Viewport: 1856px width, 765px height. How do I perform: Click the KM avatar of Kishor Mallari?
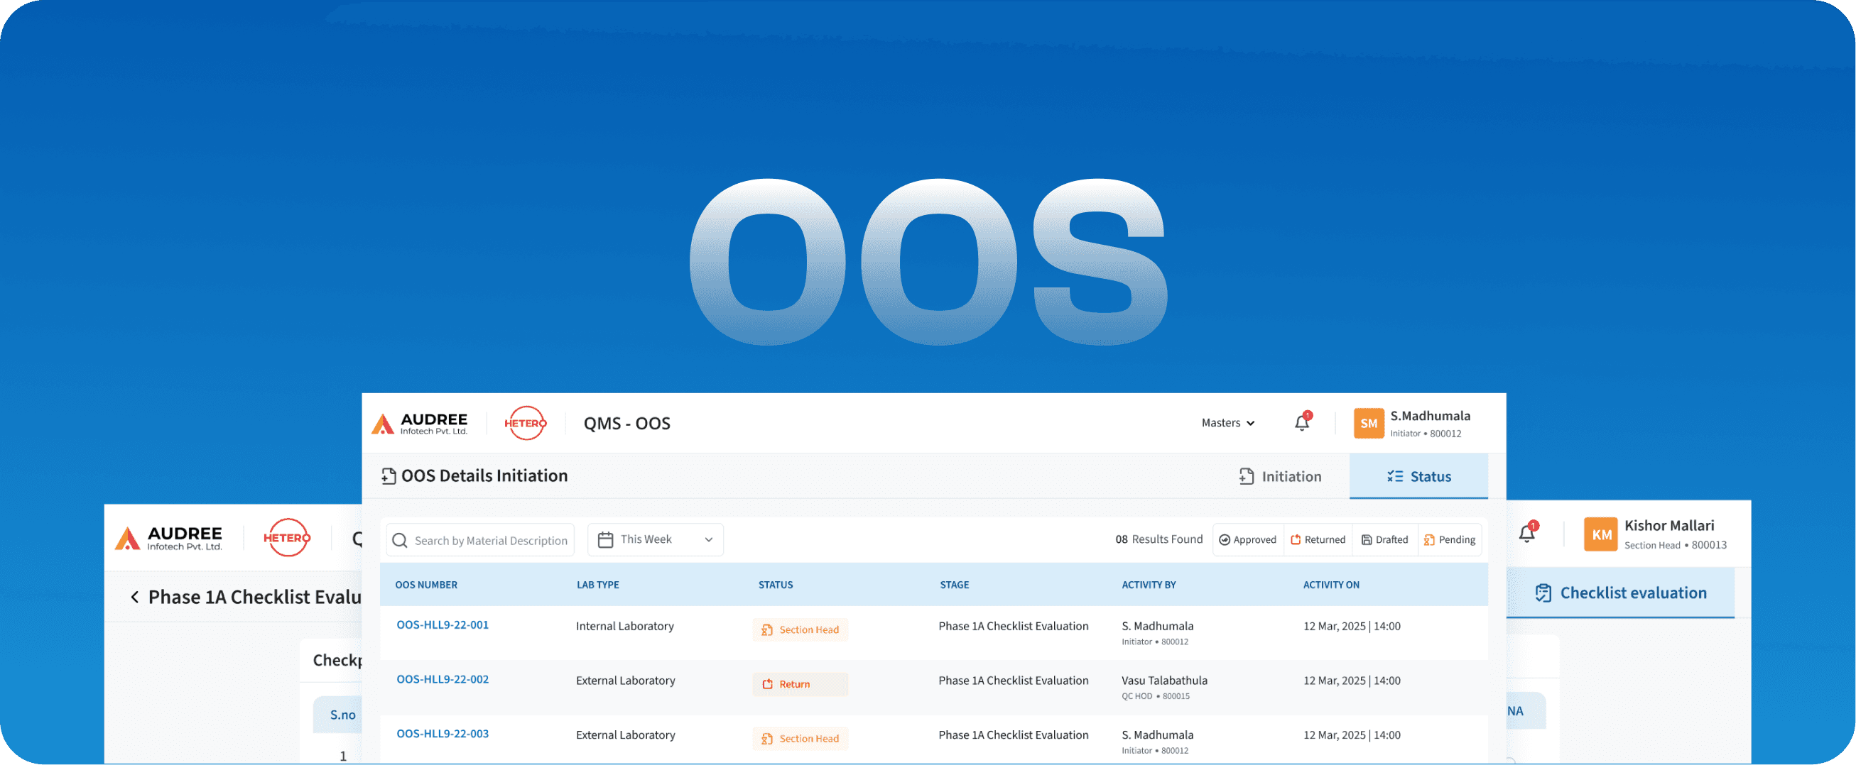(1601, 534)
